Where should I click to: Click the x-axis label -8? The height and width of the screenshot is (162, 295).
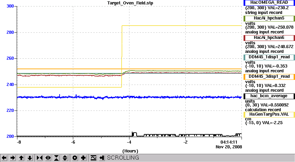[18, 142]
